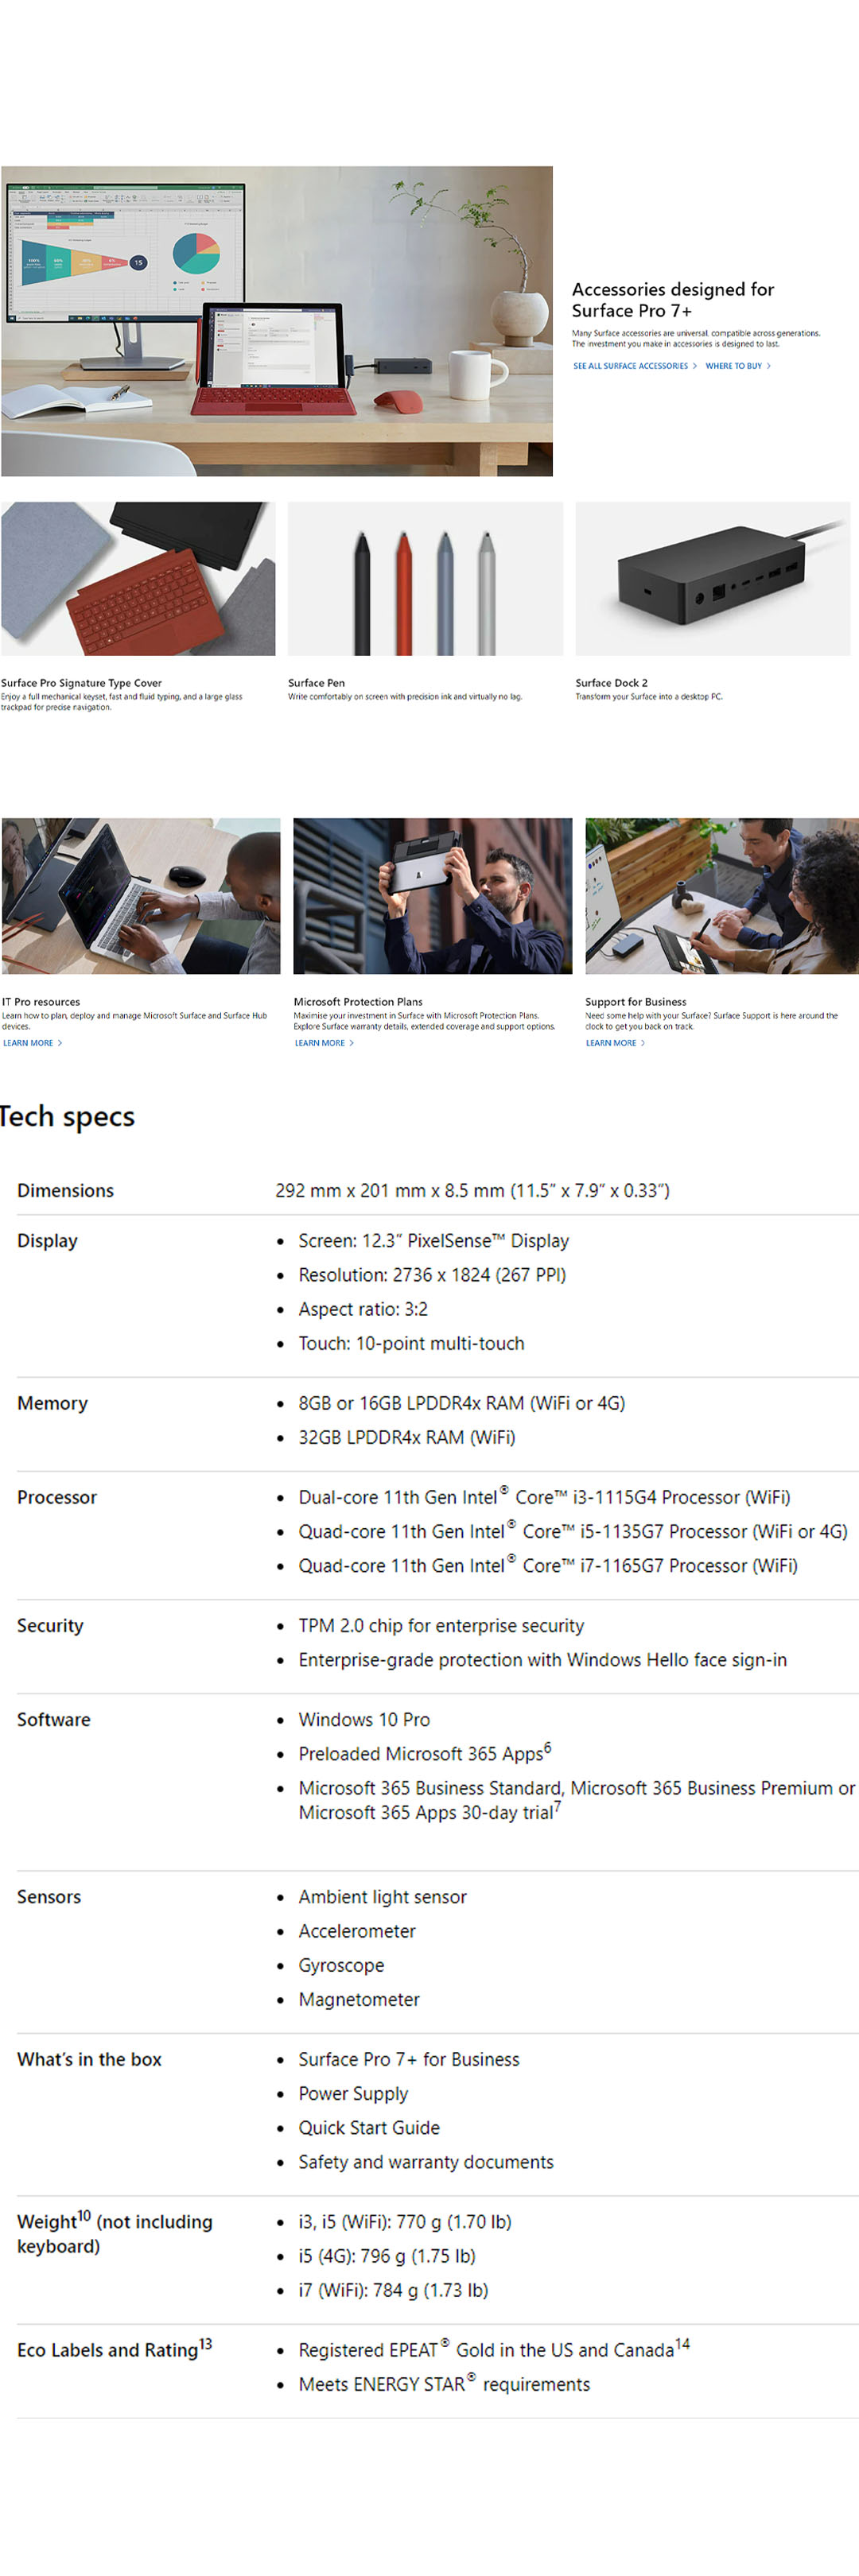Open the Surface Dock 2 title link
Screen dimensions: 859x2576
pyautogui.click(x=611, y=683)
